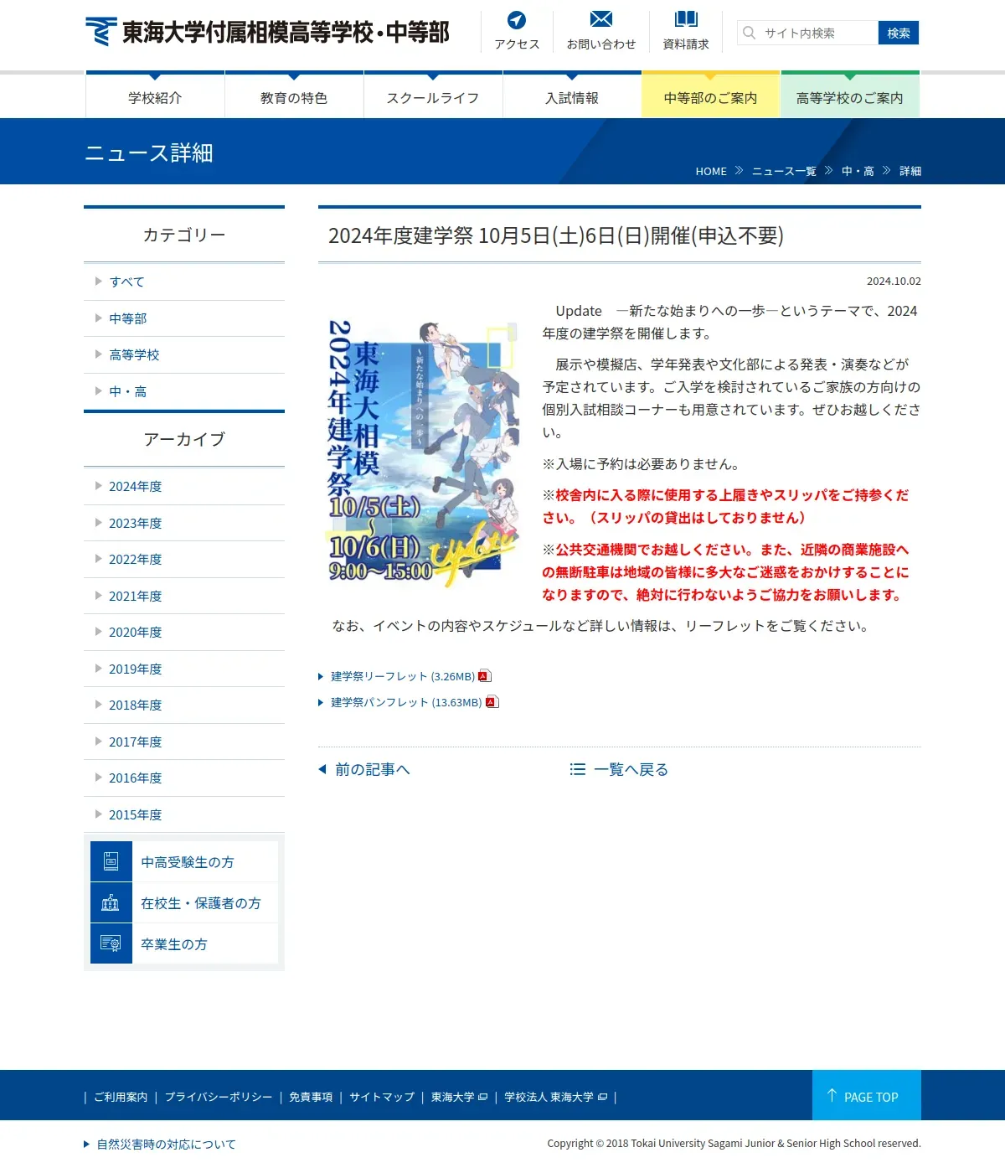Open the アクセス compass icon
This screenshot has height=1168, width=1005.
pyautogui.click(x=517, y=19)
